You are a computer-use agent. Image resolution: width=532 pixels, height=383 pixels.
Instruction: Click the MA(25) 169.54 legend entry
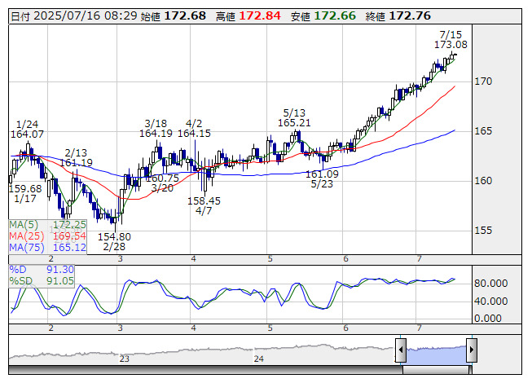(47, 236)
